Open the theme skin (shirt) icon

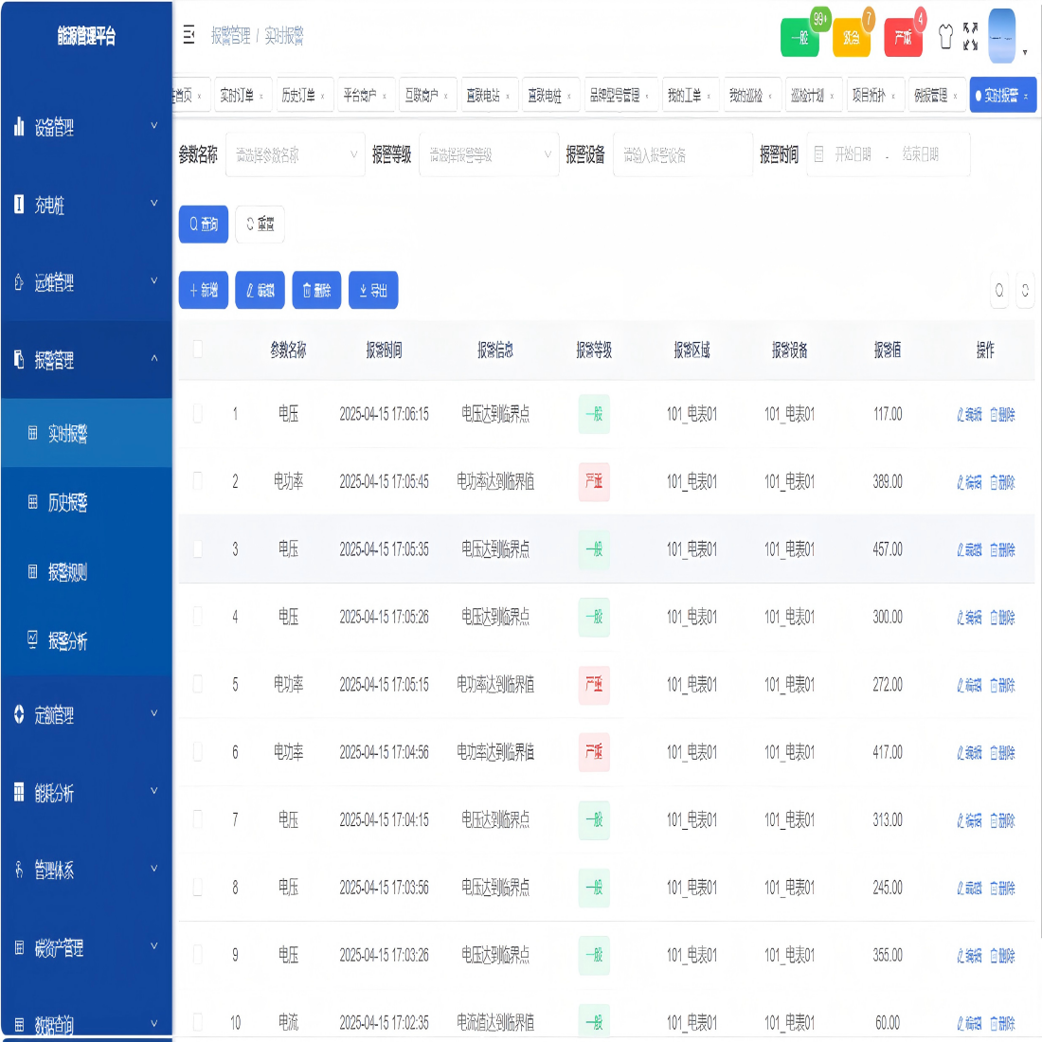point(944,37)
